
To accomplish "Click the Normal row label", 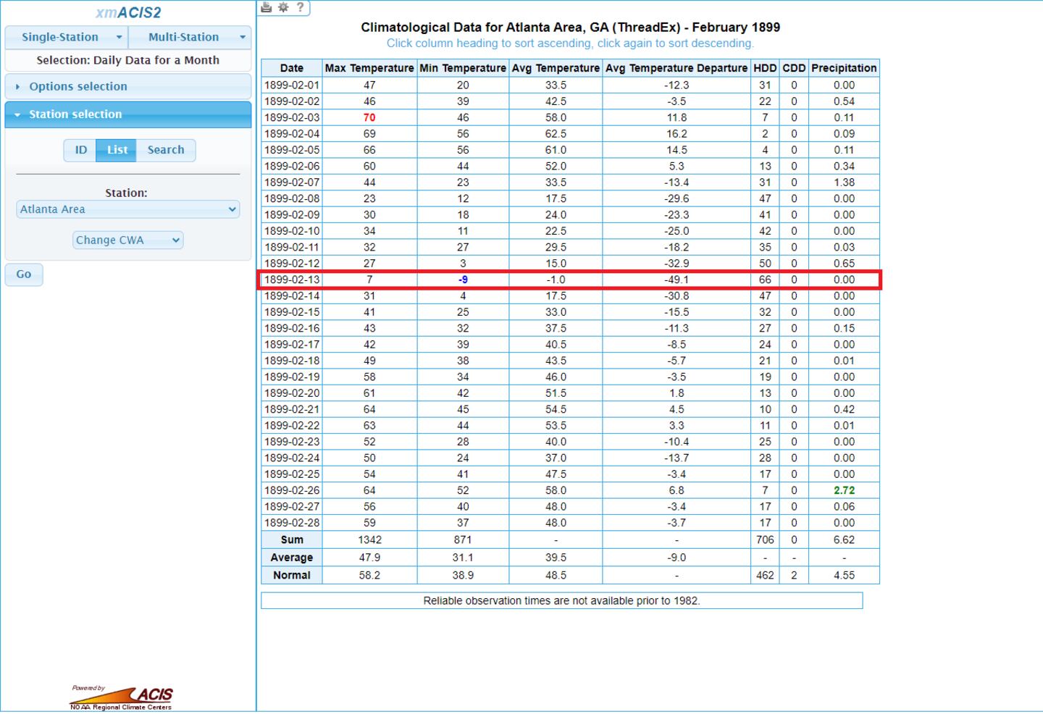I will point(292,575).
